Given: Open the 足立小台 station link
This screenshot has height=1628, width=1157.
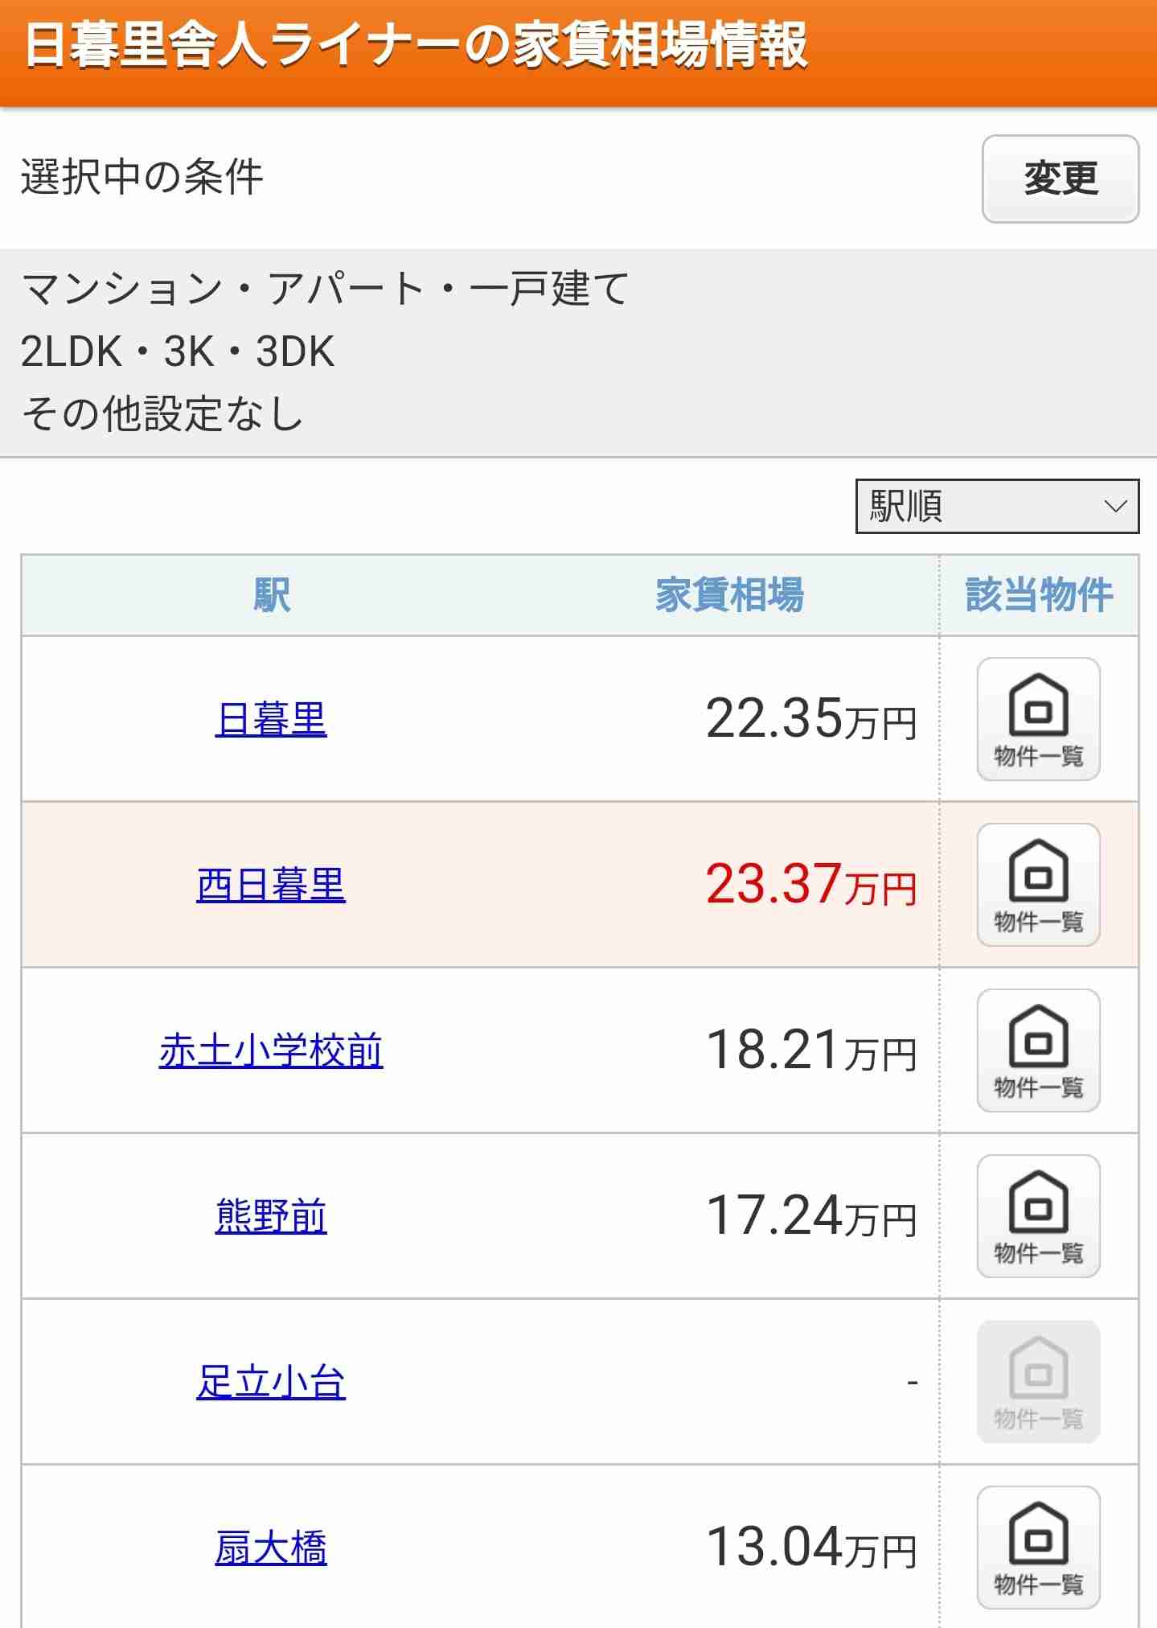Looking at the screenshot, I should [271, 1382].
